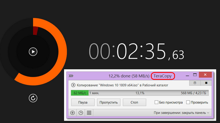Minimize the TeraCopy window
The width and height of the screenshot is (220, 123).
pos(187,76)
